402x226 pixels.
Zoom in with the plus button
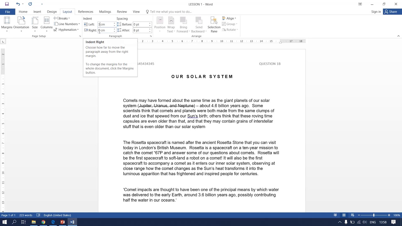[x=389, y=215]
